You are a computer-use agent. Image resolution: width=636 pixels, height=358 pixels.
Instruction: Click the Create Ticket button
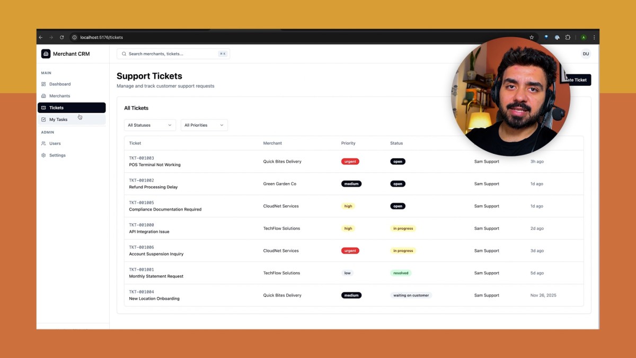click(577, 80)
